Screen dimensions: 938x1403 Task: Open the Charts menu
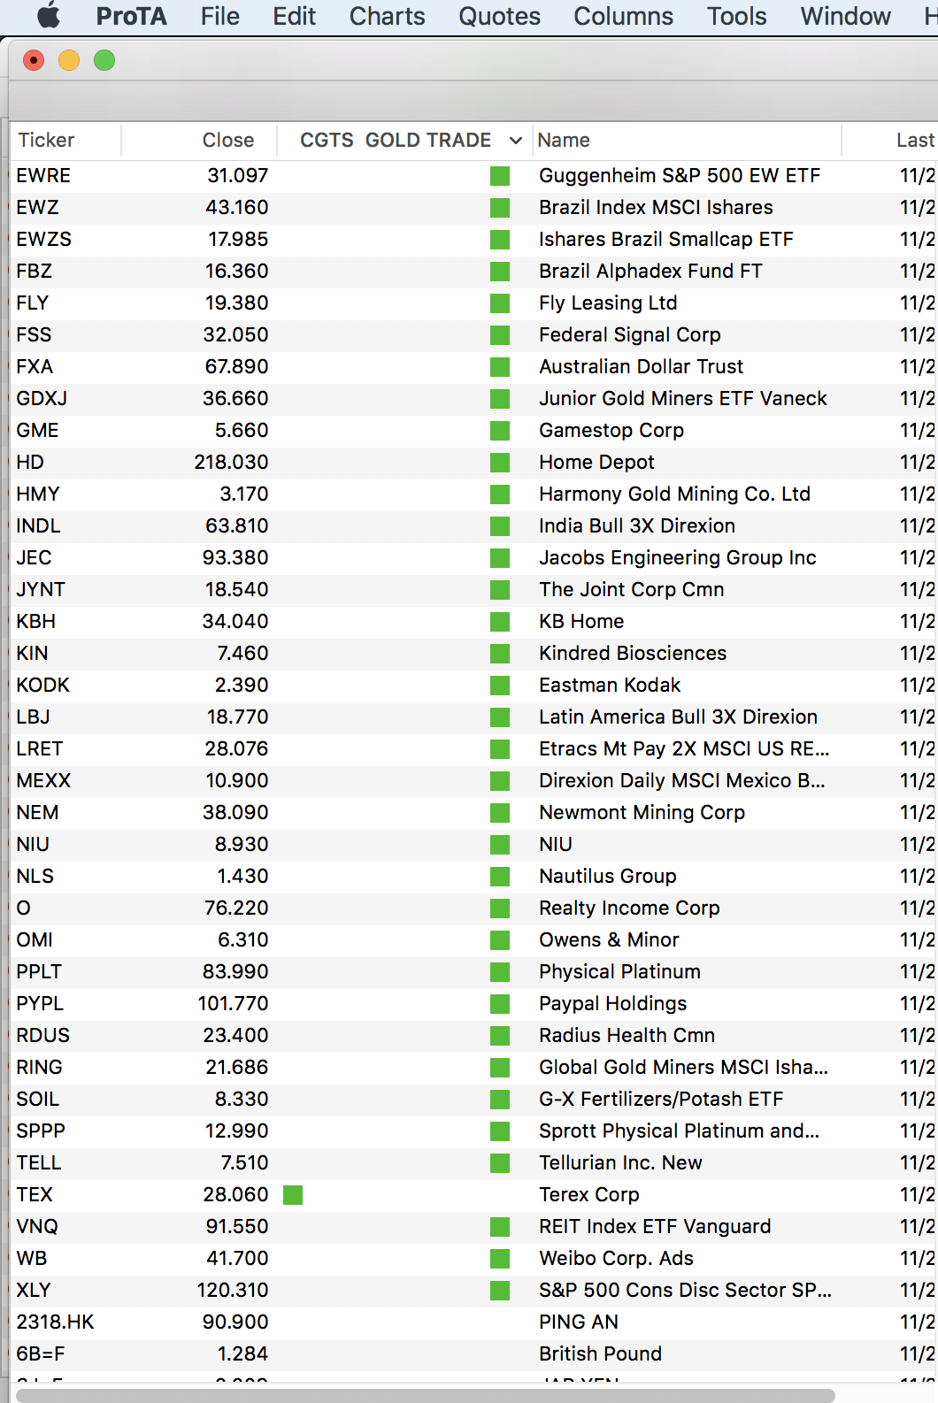click(387, 16)
